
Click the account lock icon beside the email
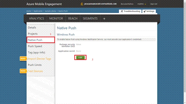click(x=82, y=4)
